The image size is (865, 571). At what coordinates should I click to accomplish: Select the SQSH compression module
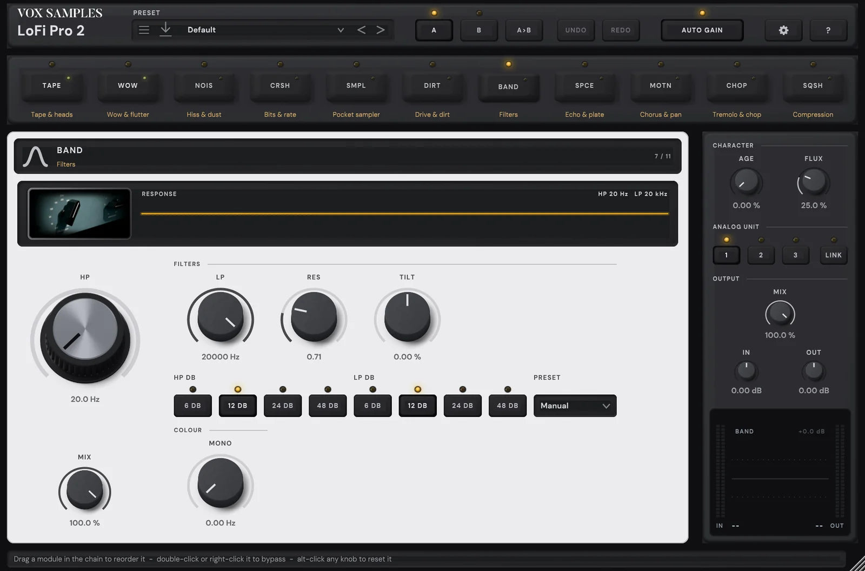point(813,85)
